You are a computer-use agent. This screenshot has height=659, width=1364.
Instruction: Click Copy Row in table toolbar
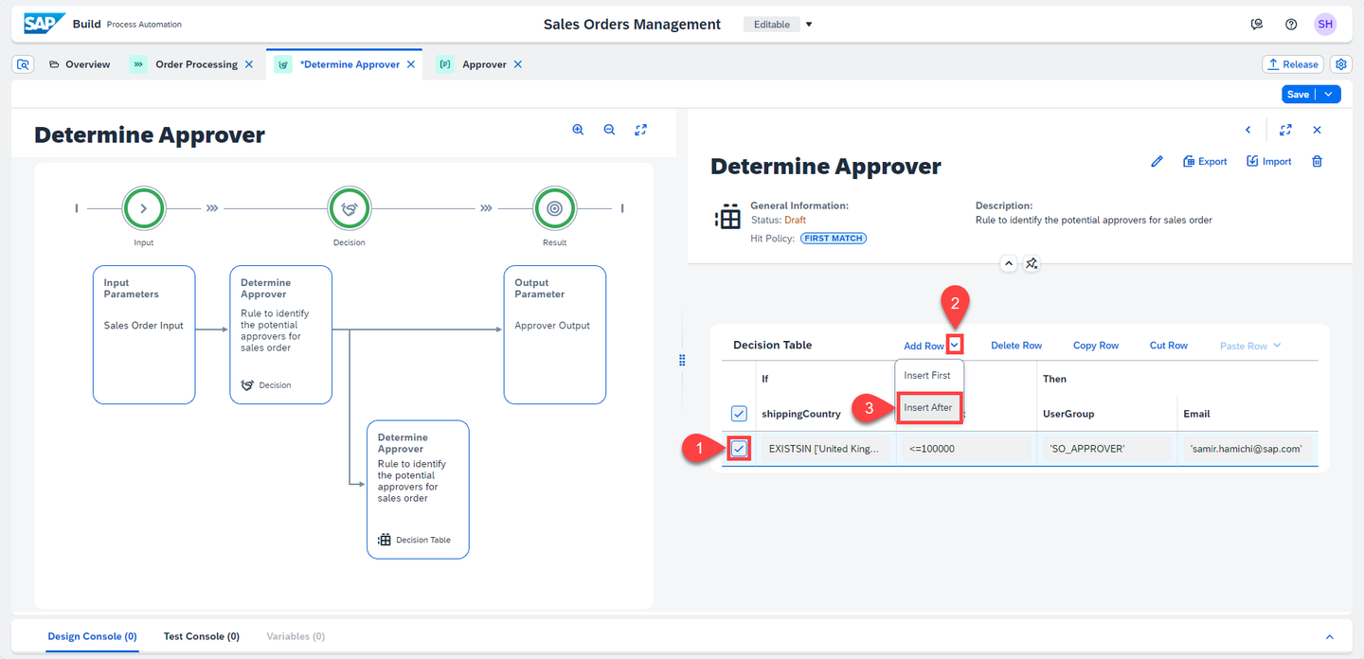[x=1096, y=346]
